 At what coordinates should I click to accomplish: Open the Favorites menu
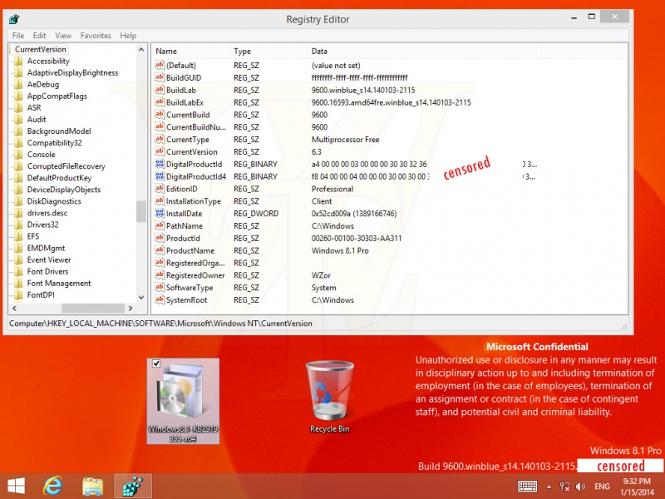point(96,36)
